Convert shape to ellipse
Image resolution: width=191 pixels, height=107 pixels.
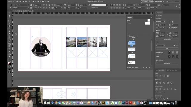tap(171, 89)
